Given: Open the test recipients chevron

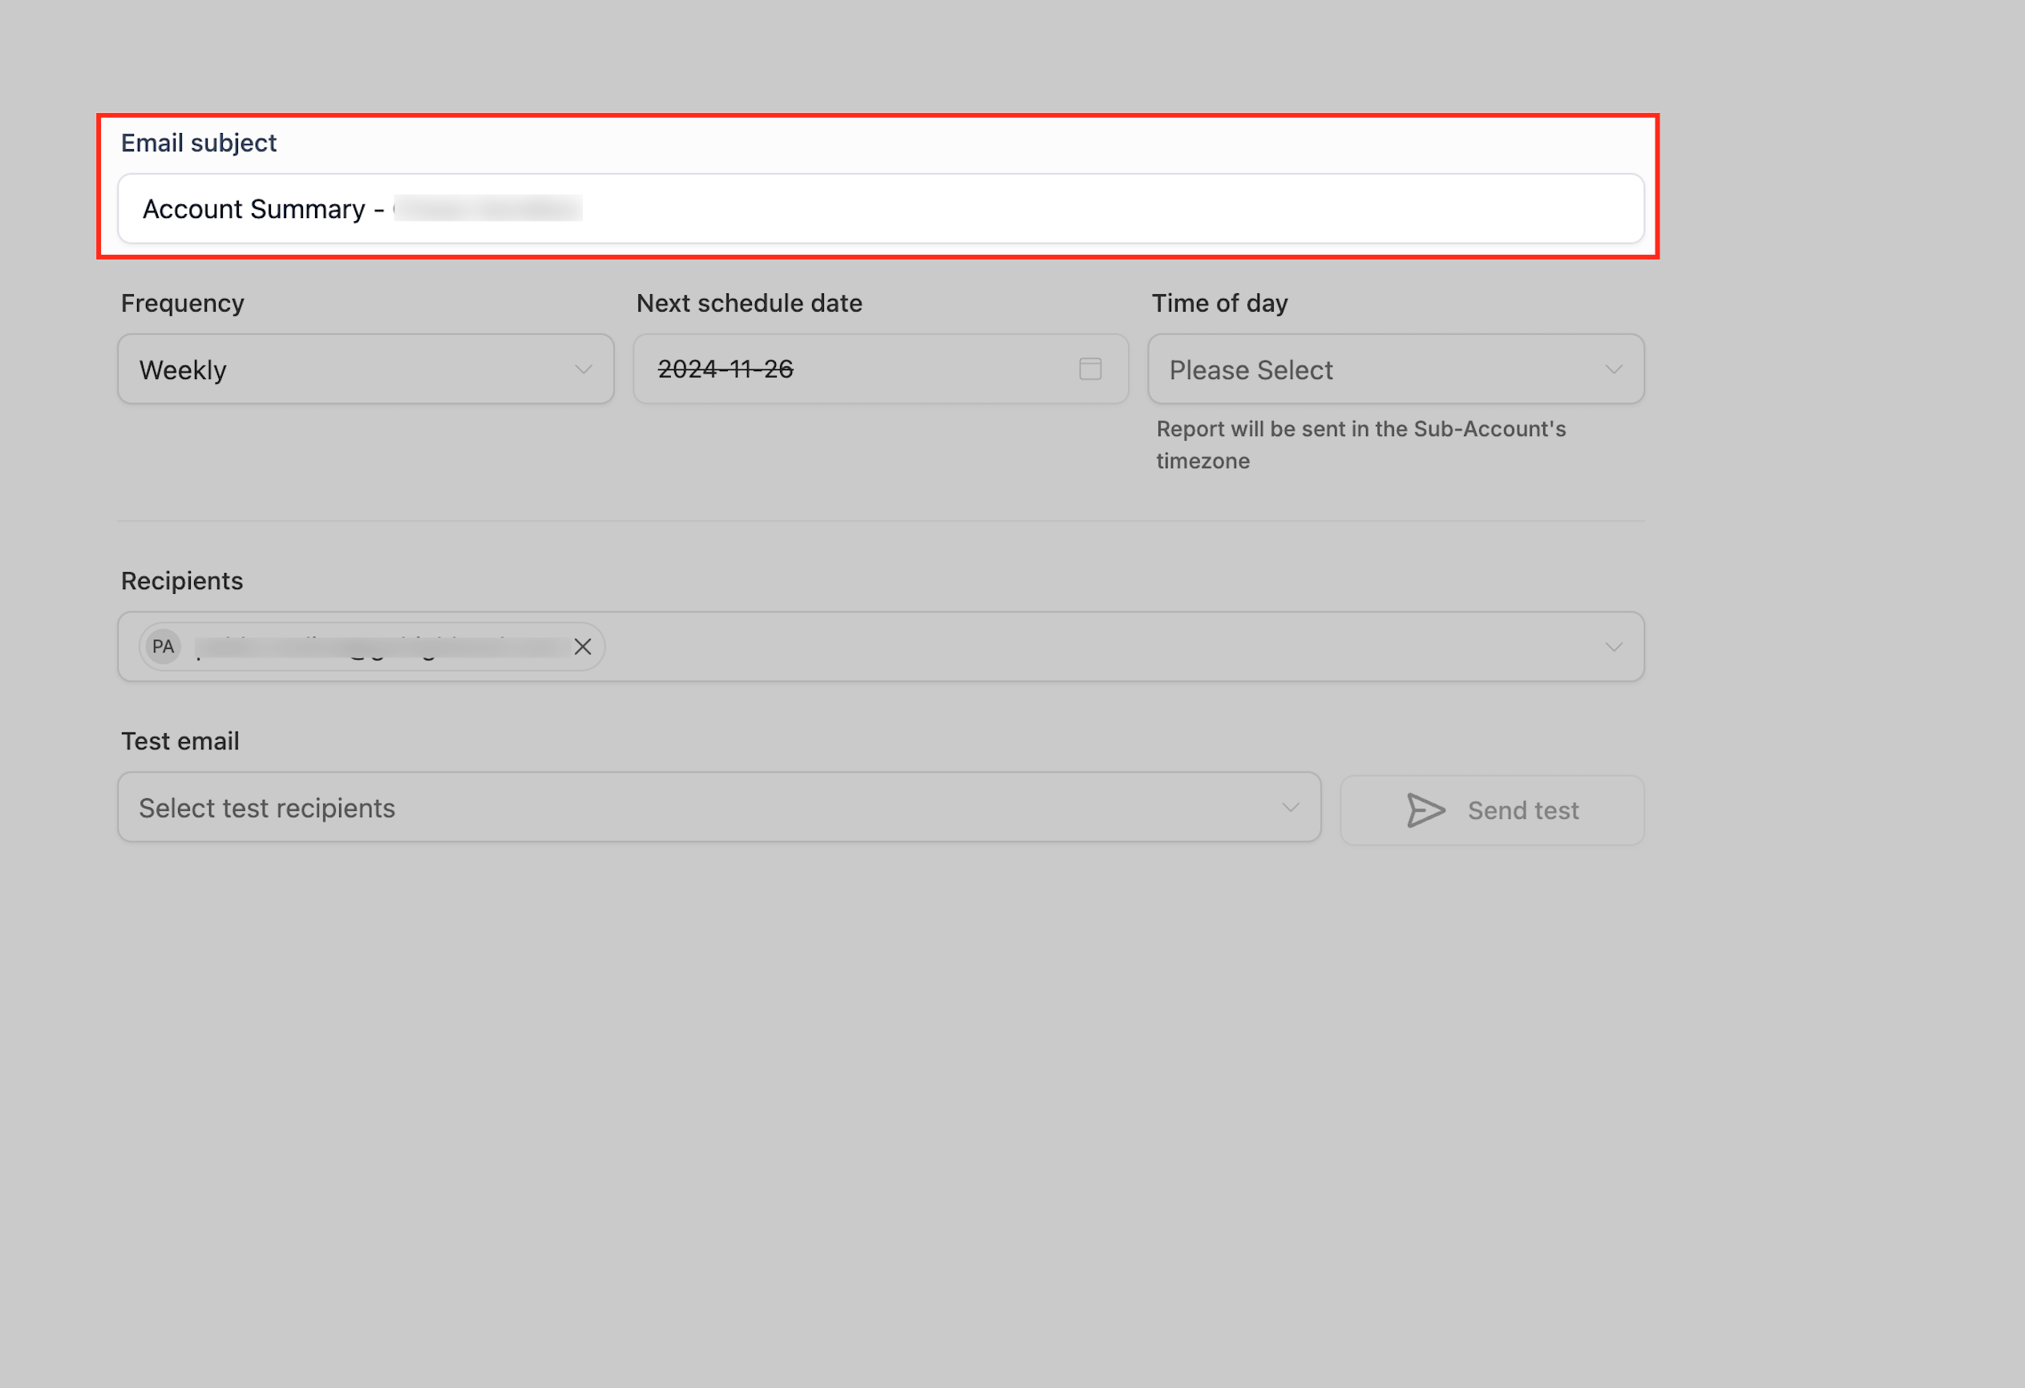Looking at the screenshot, I should coord(1290,808).
